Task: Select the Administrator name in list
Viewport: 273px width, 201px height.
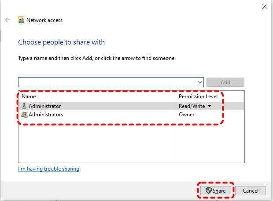Action: [44, 106]
